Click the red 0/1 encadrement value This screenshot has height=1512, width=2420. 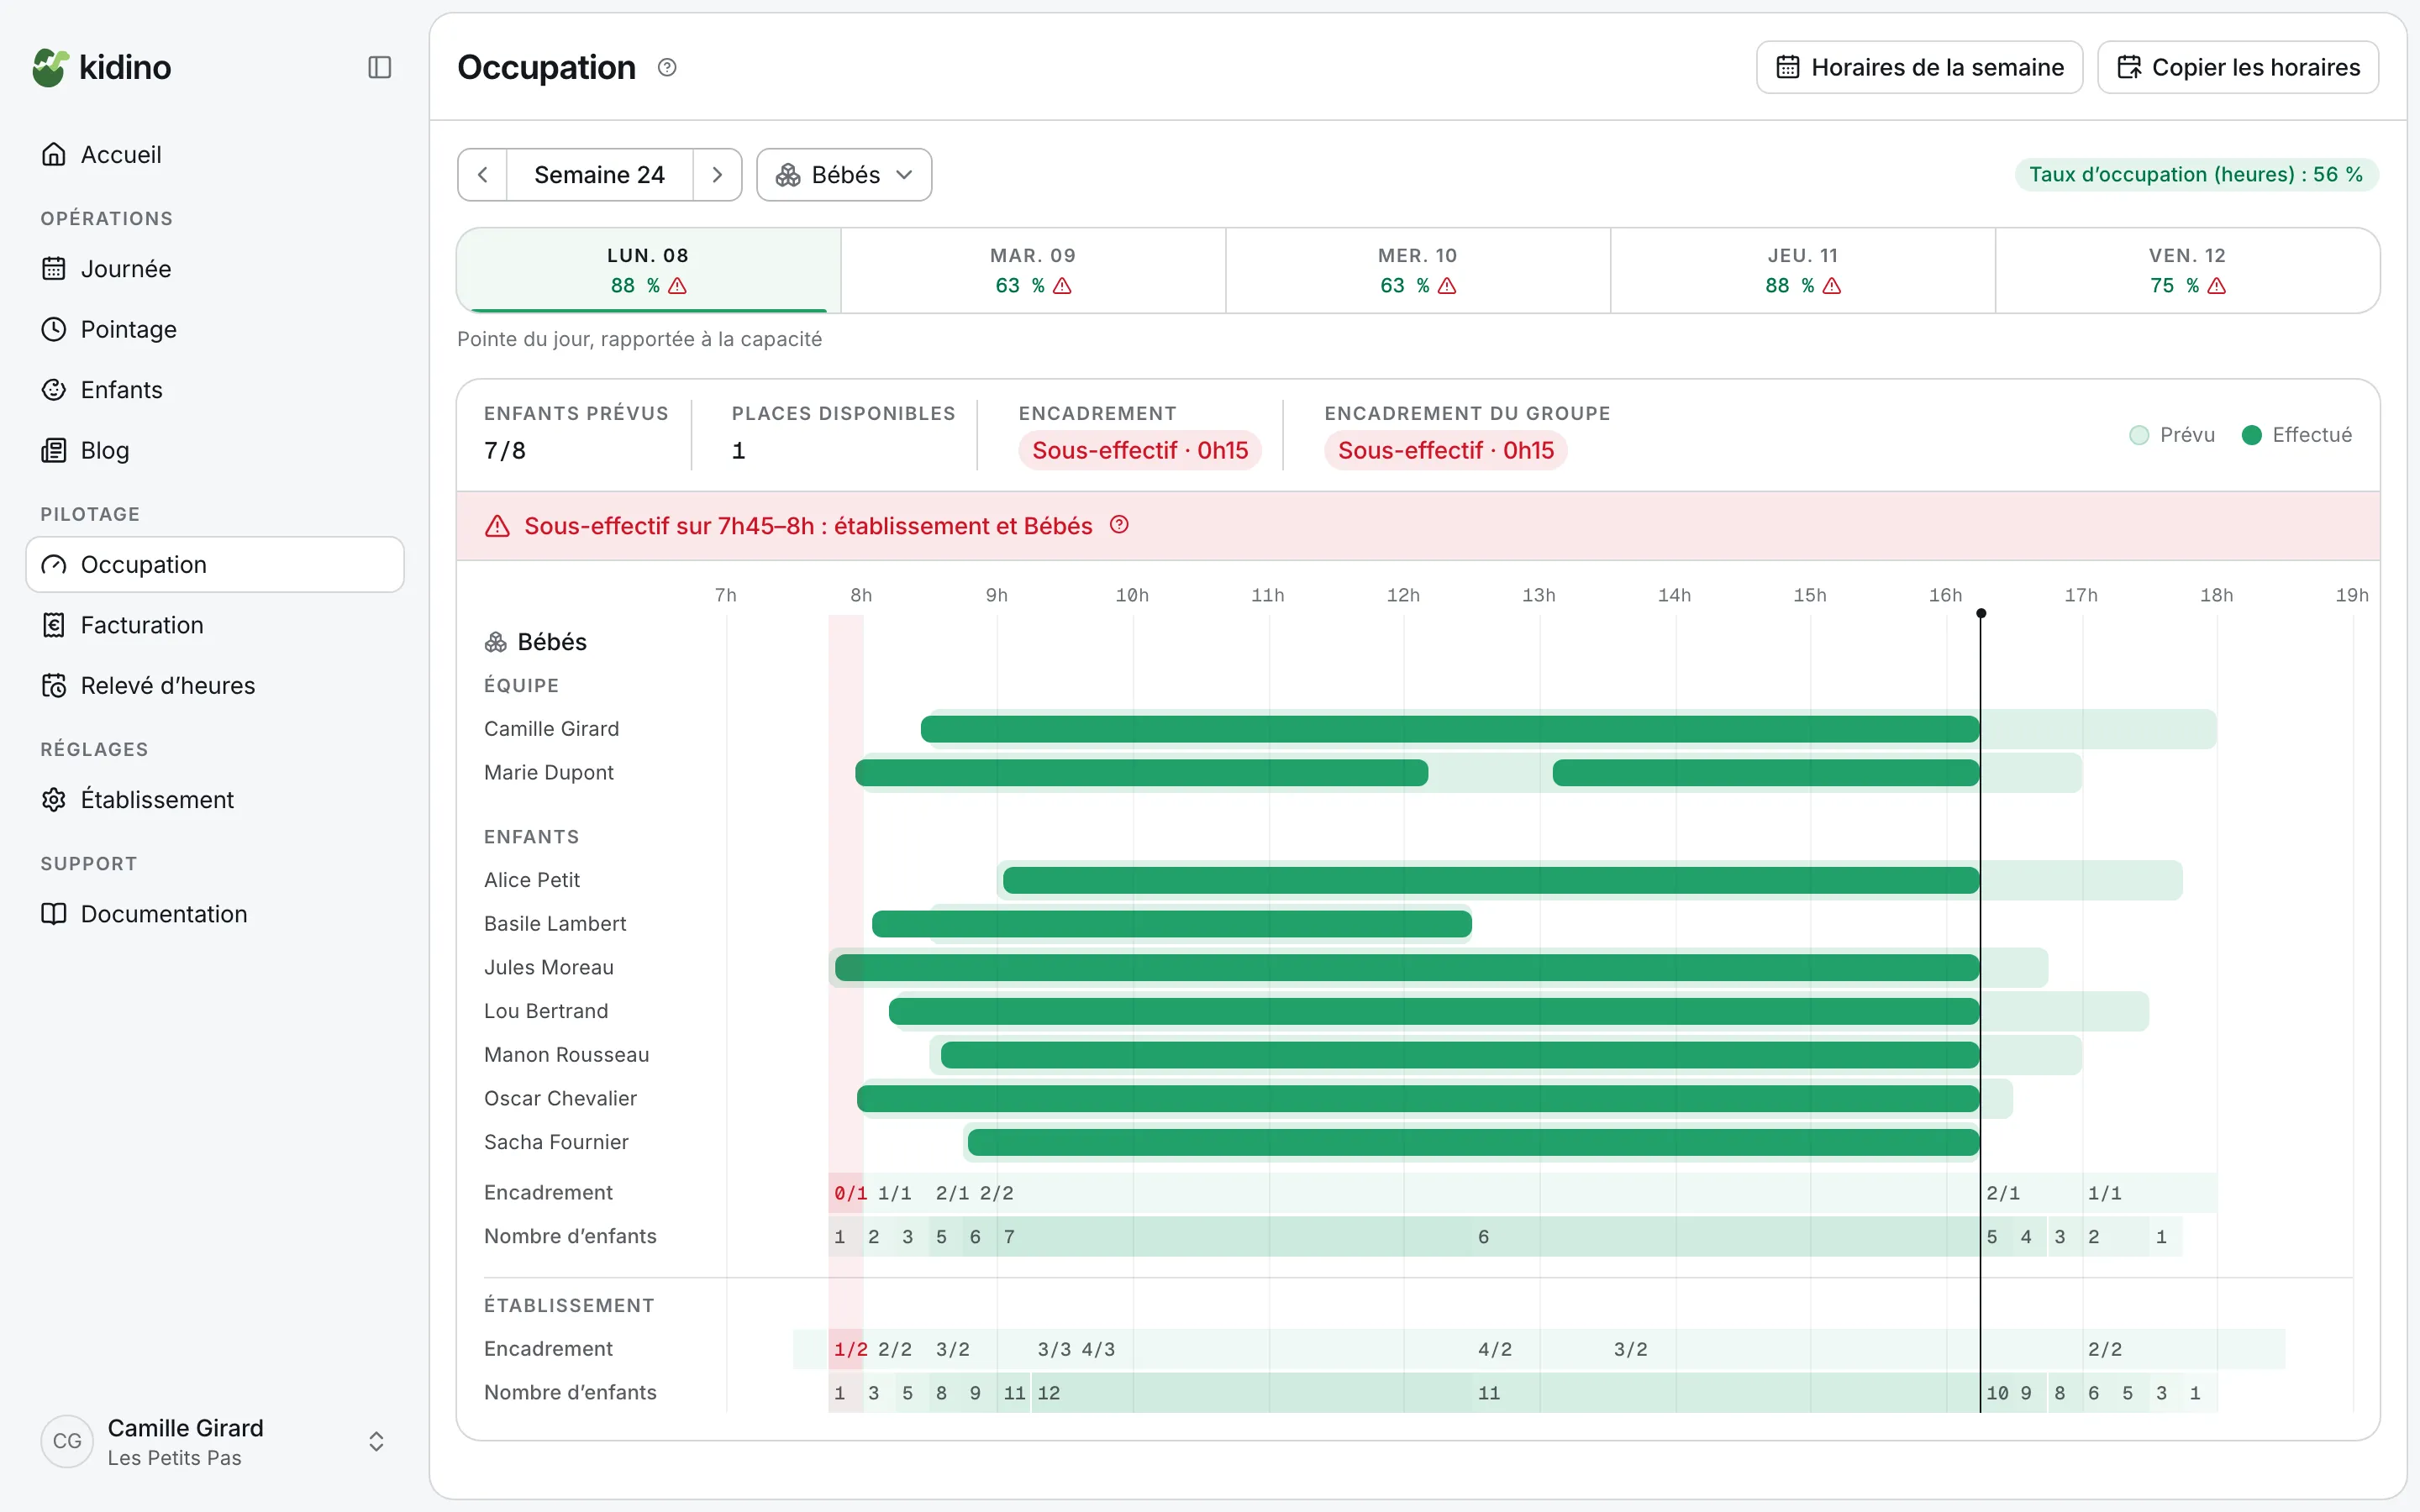pos(850,1193)
